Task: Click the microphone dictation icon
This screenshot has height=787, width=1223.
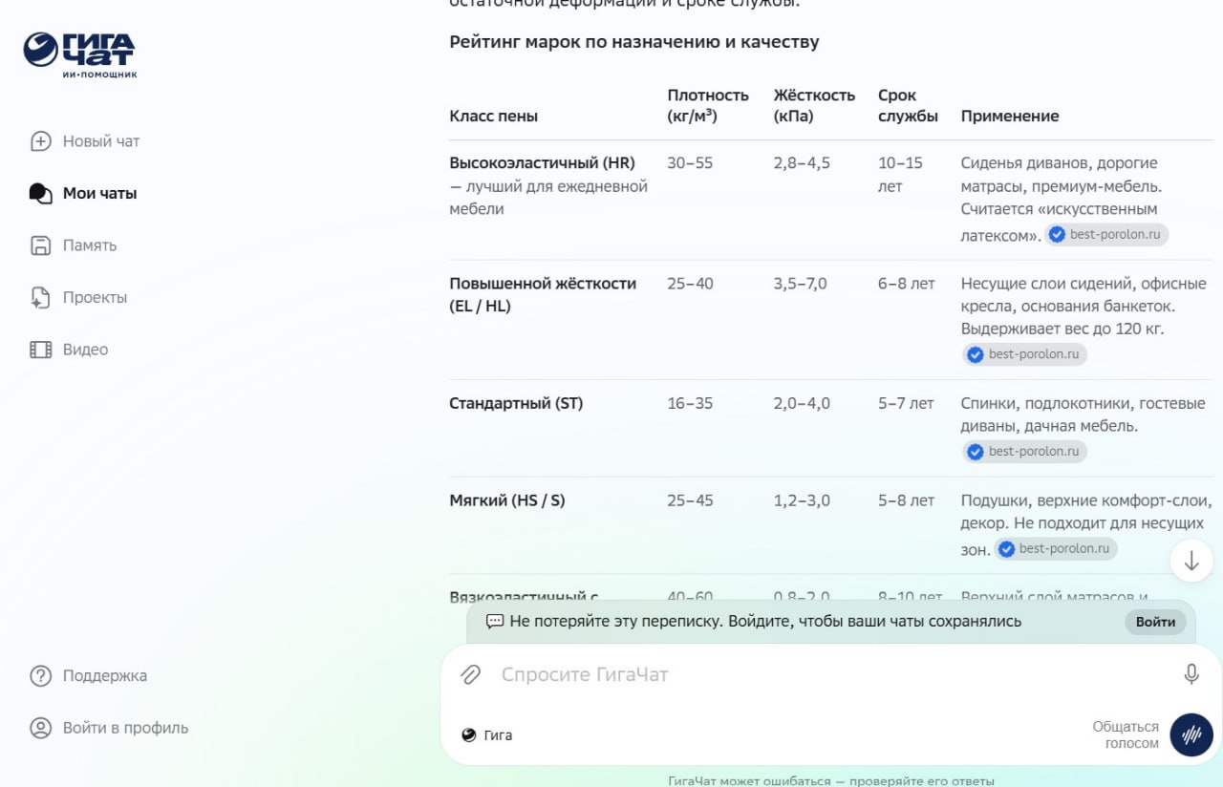Action: [x=1191, y=674]
